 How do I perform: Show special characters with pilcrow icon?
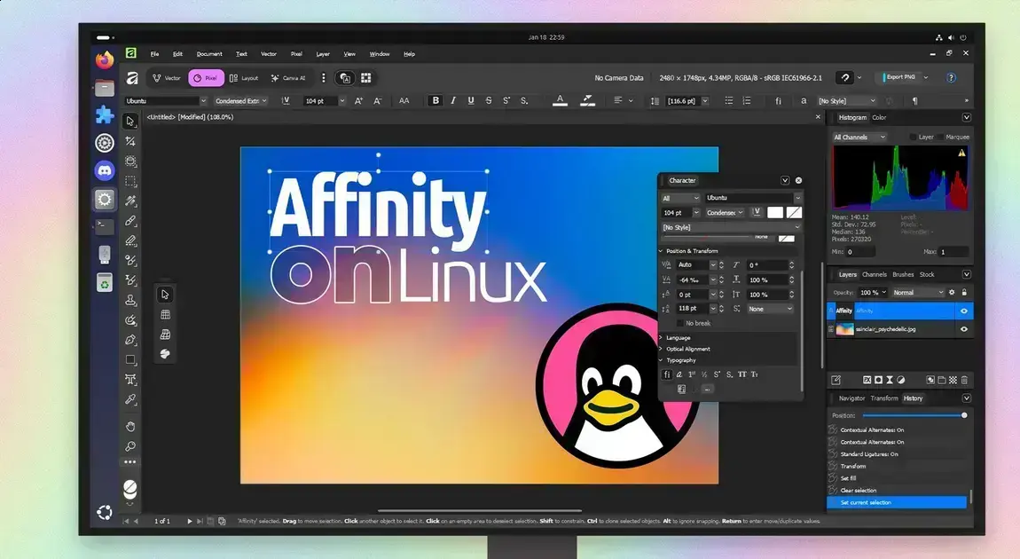point(914,101)
